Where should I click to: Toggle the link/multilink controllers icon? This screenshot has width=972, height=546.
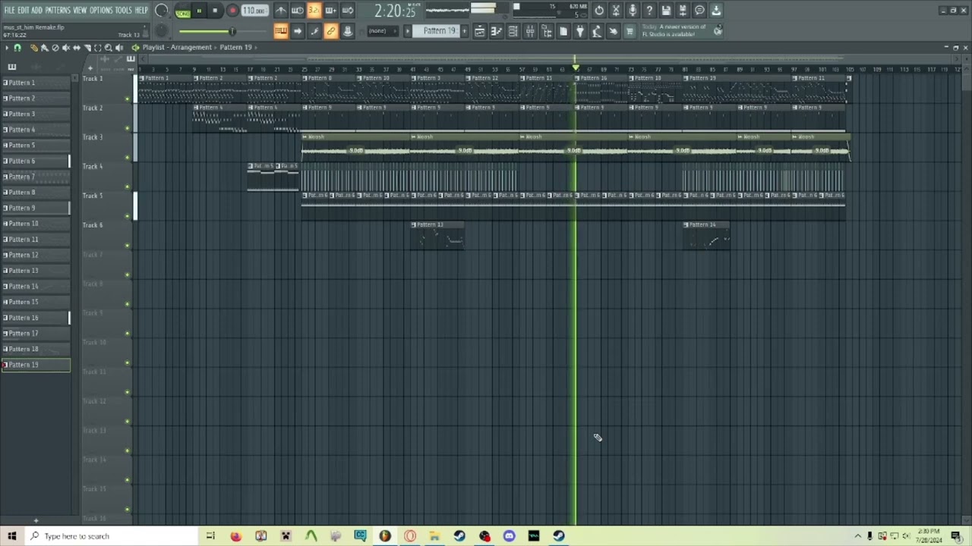click(x=331, y=31)
